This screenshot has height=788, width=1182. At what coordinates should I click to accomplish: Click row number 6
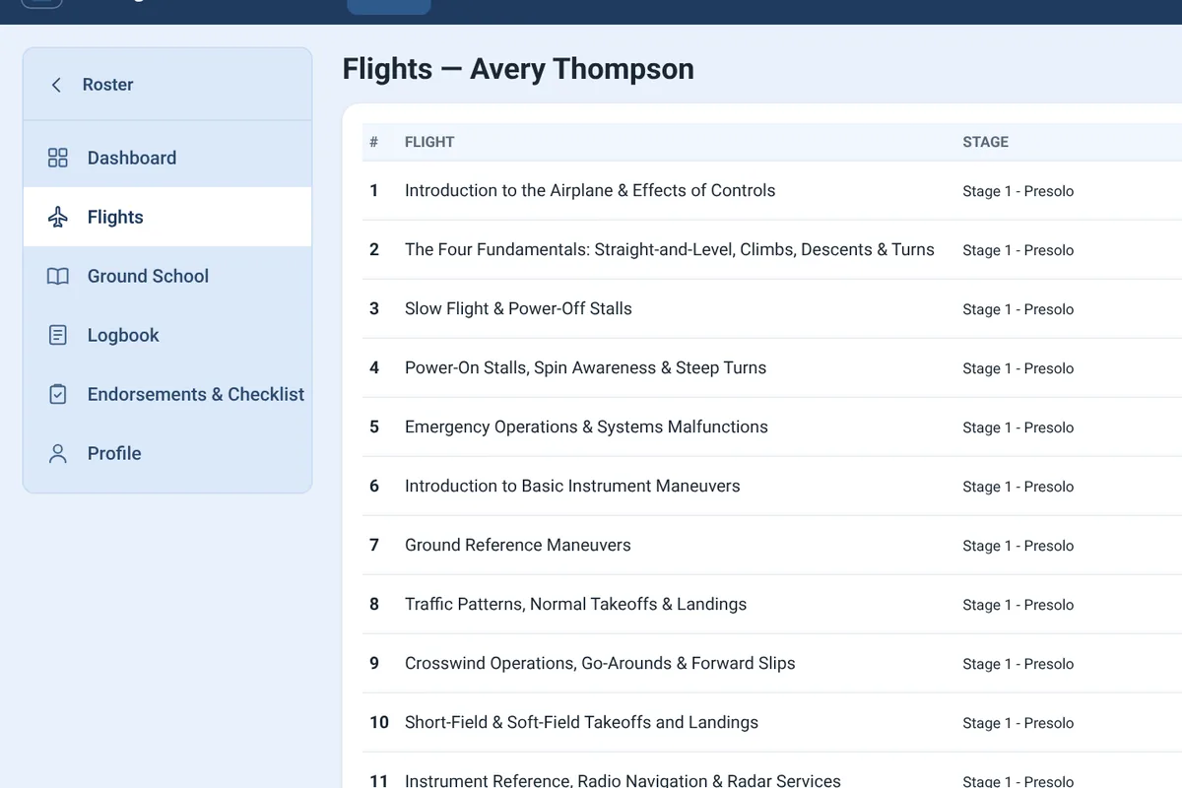pos(374,486)
